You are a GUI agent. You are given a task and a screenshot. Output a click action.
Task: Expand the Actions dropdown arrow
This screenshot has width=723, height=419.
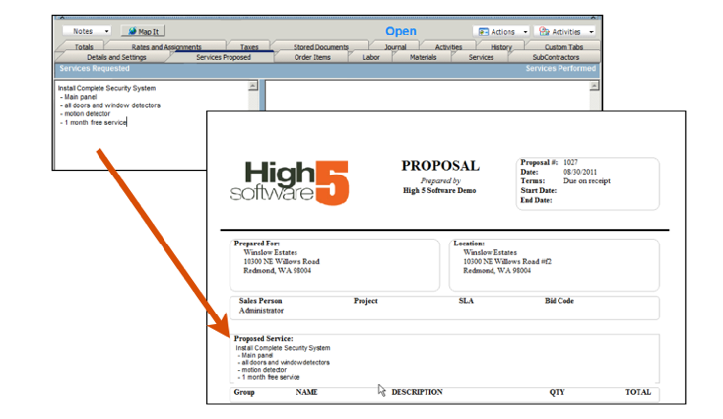pyautogui.click(x=525, y=32)
